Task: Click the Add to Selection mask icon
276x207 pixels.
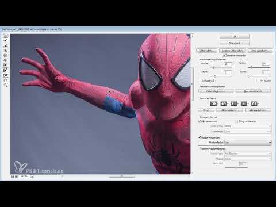Action: pyautogui.click(x=223, y=103)
